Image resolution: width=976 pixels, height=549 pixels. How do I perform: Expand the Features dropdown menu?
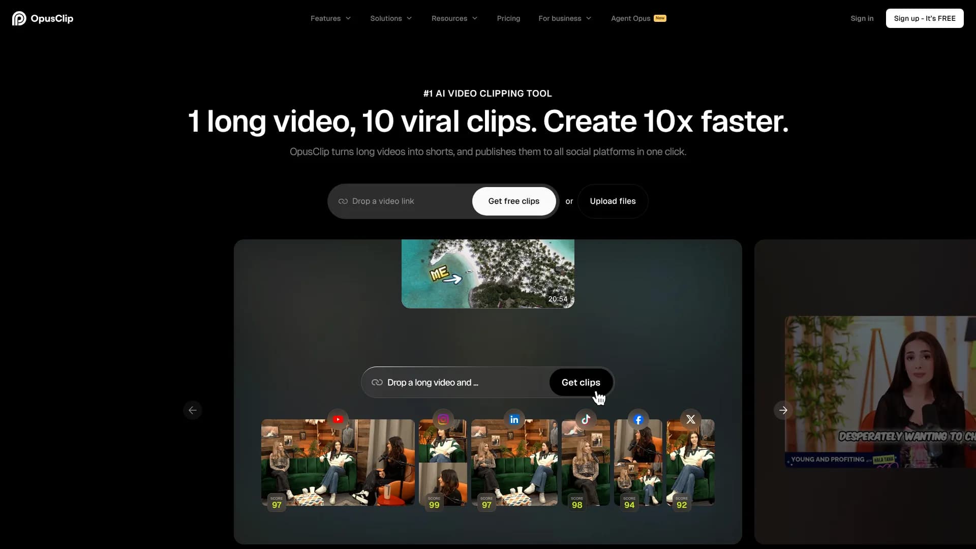(330, 18)
